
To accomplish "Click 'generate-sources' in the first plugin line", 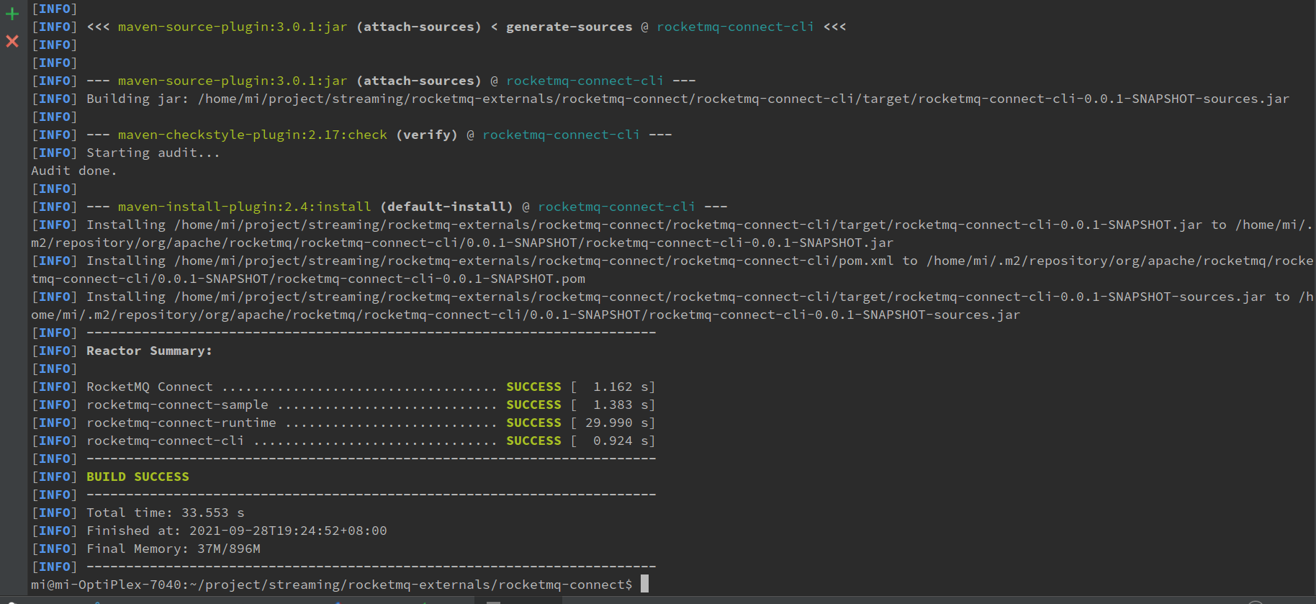I will pos(569,27).
